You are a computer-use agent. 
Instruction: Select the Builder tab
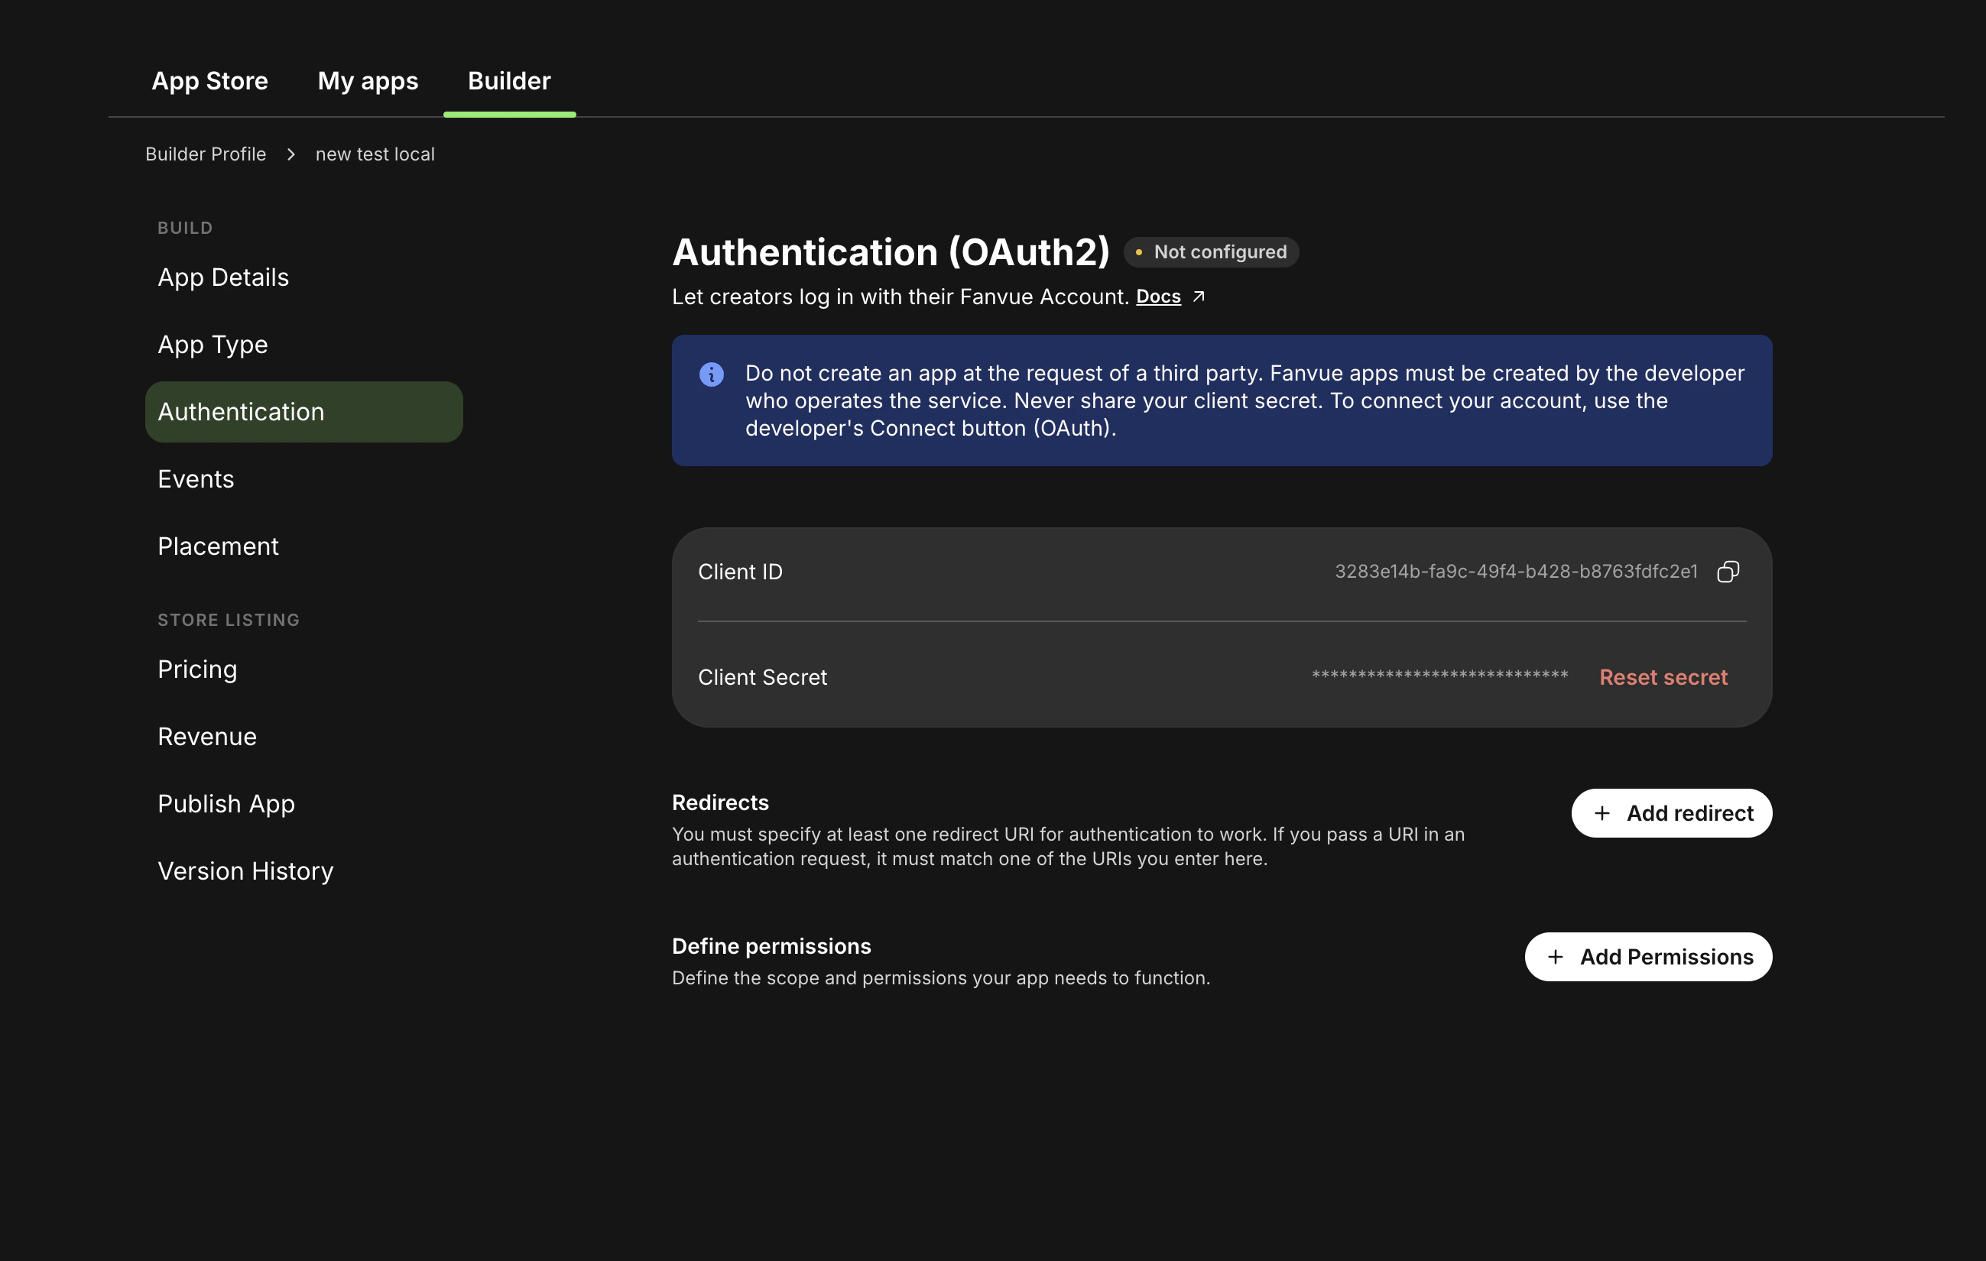tap(509, 81)
